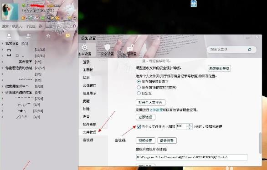Screen dimensions: 267x170
Task: Select the 保存到"我的文档"(推荐) radio option
Action: point(139,87)
